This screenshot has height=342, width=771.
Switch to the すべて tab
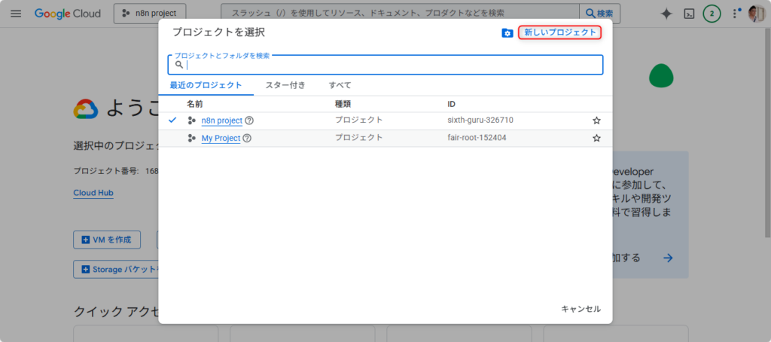[340, 85]
